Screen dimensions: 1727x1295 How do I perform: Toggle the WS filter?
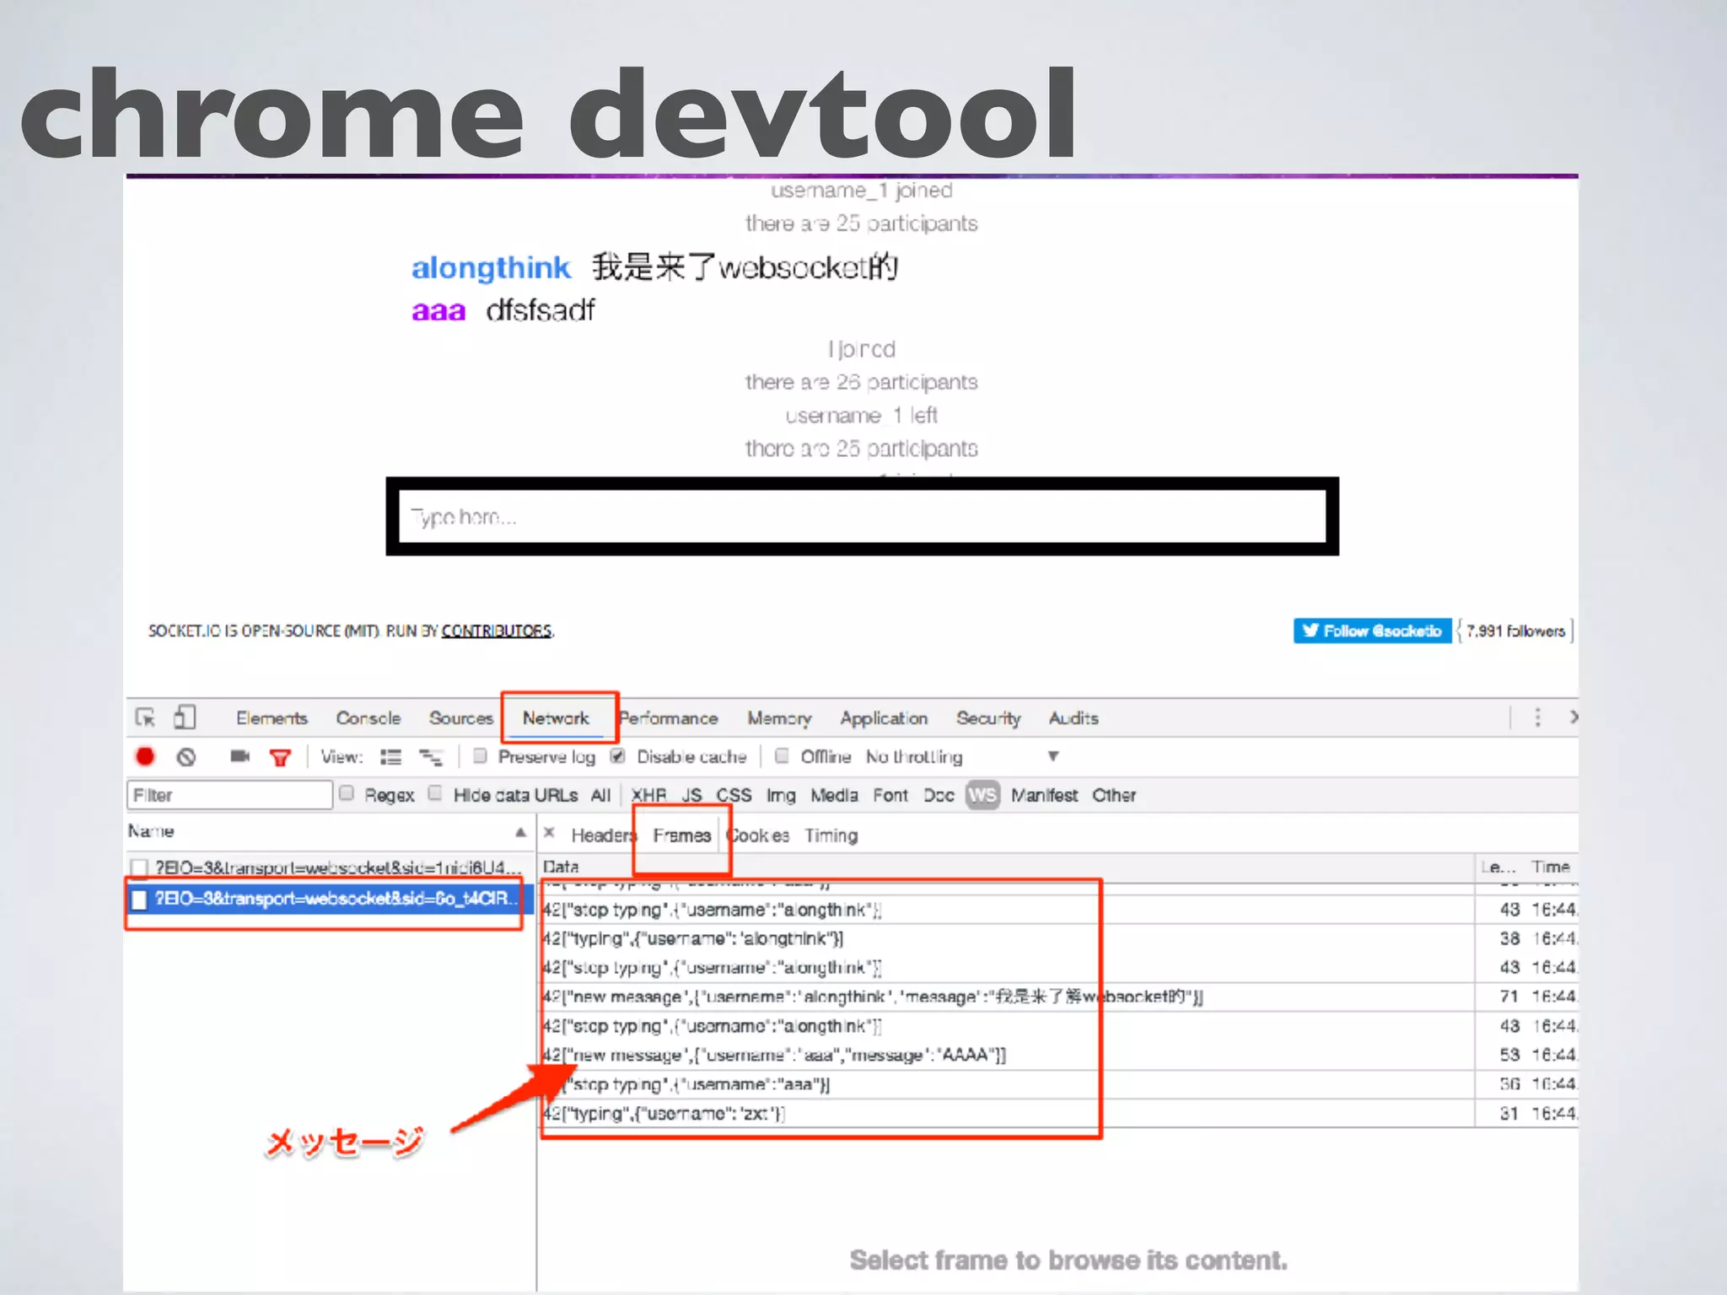pos(982,795)
